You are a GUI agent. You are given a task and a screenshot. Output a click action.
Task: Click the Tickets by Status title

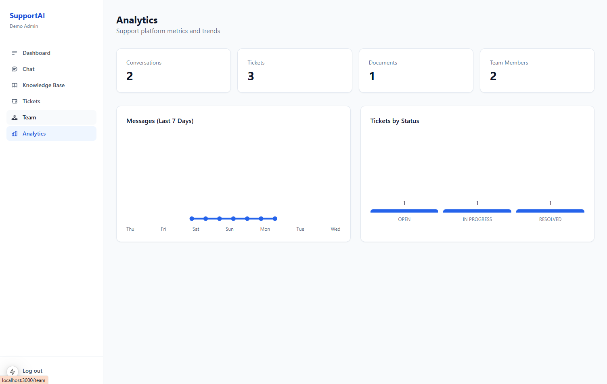pos(395,121)
